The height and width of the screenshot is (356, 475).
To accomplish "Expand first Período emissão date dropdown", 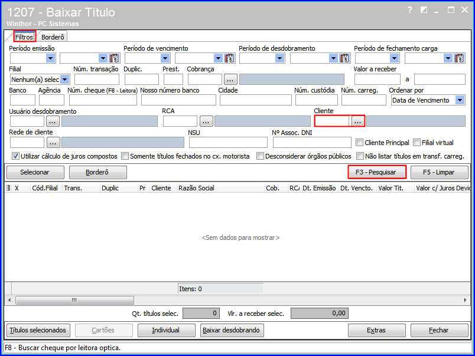I will click(x=50, y=58).
